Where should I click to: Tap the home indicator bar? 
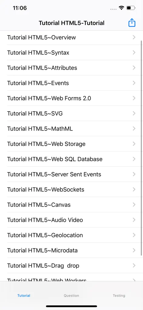71,306
